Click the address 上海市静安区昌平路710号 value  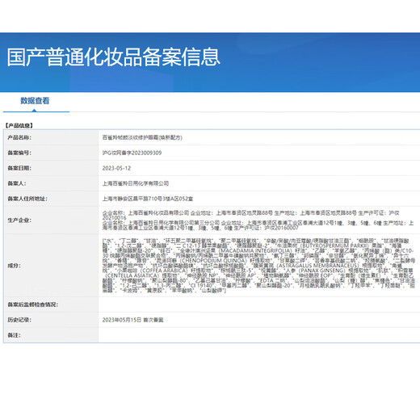coord(148,199)
